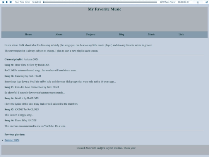Screen dimensions: 209x157
Task: Click the SCM Music Player label
Action: coord(168,2)
